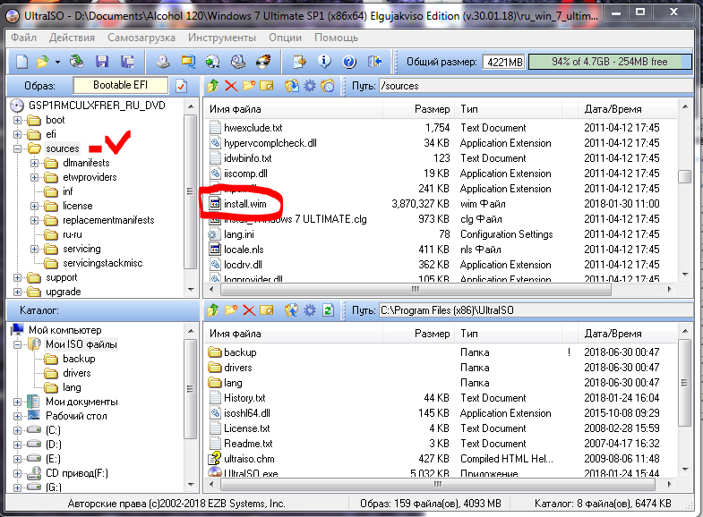Screen dimensions: 703x517
Task: Sort image files by Имя файла column
Action: (294, 109)
